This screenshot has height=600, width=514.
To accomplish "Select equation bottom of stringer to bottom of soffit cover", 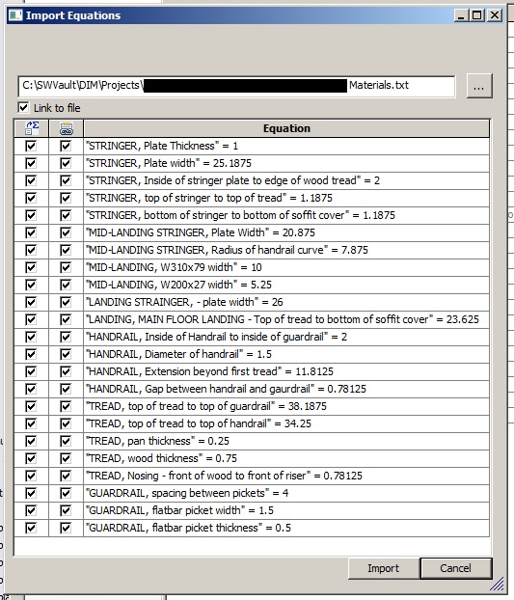I will click(286, 215).
